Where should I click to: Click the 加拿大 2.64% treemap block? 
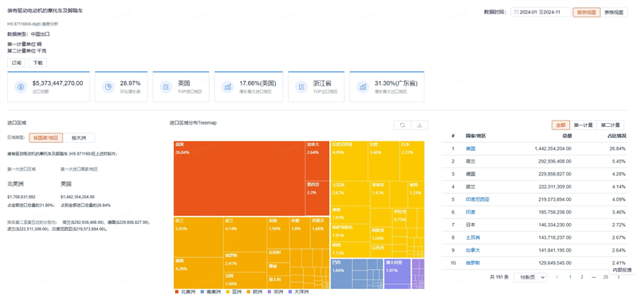click(317, 161)
